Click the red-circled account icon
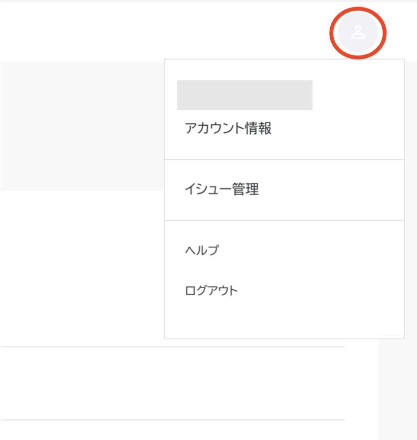 point(358,33)
